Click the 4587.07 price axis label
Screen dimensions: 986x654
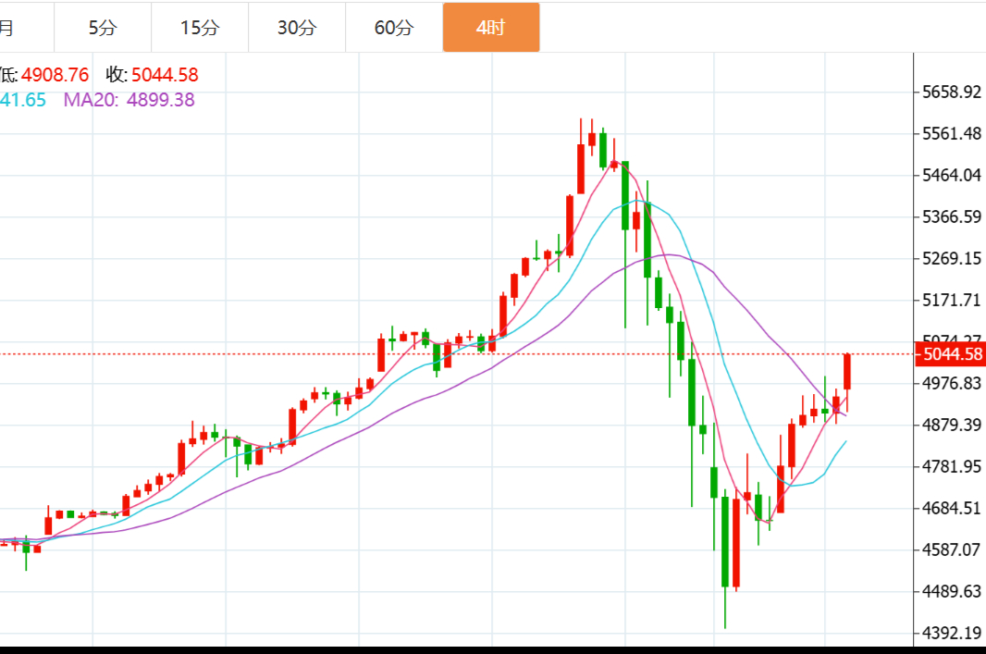pyautogui.click(x=951, y=549)
